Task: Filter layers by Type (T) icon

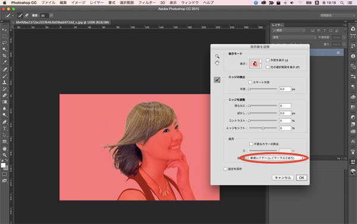Action: [325, 31]
